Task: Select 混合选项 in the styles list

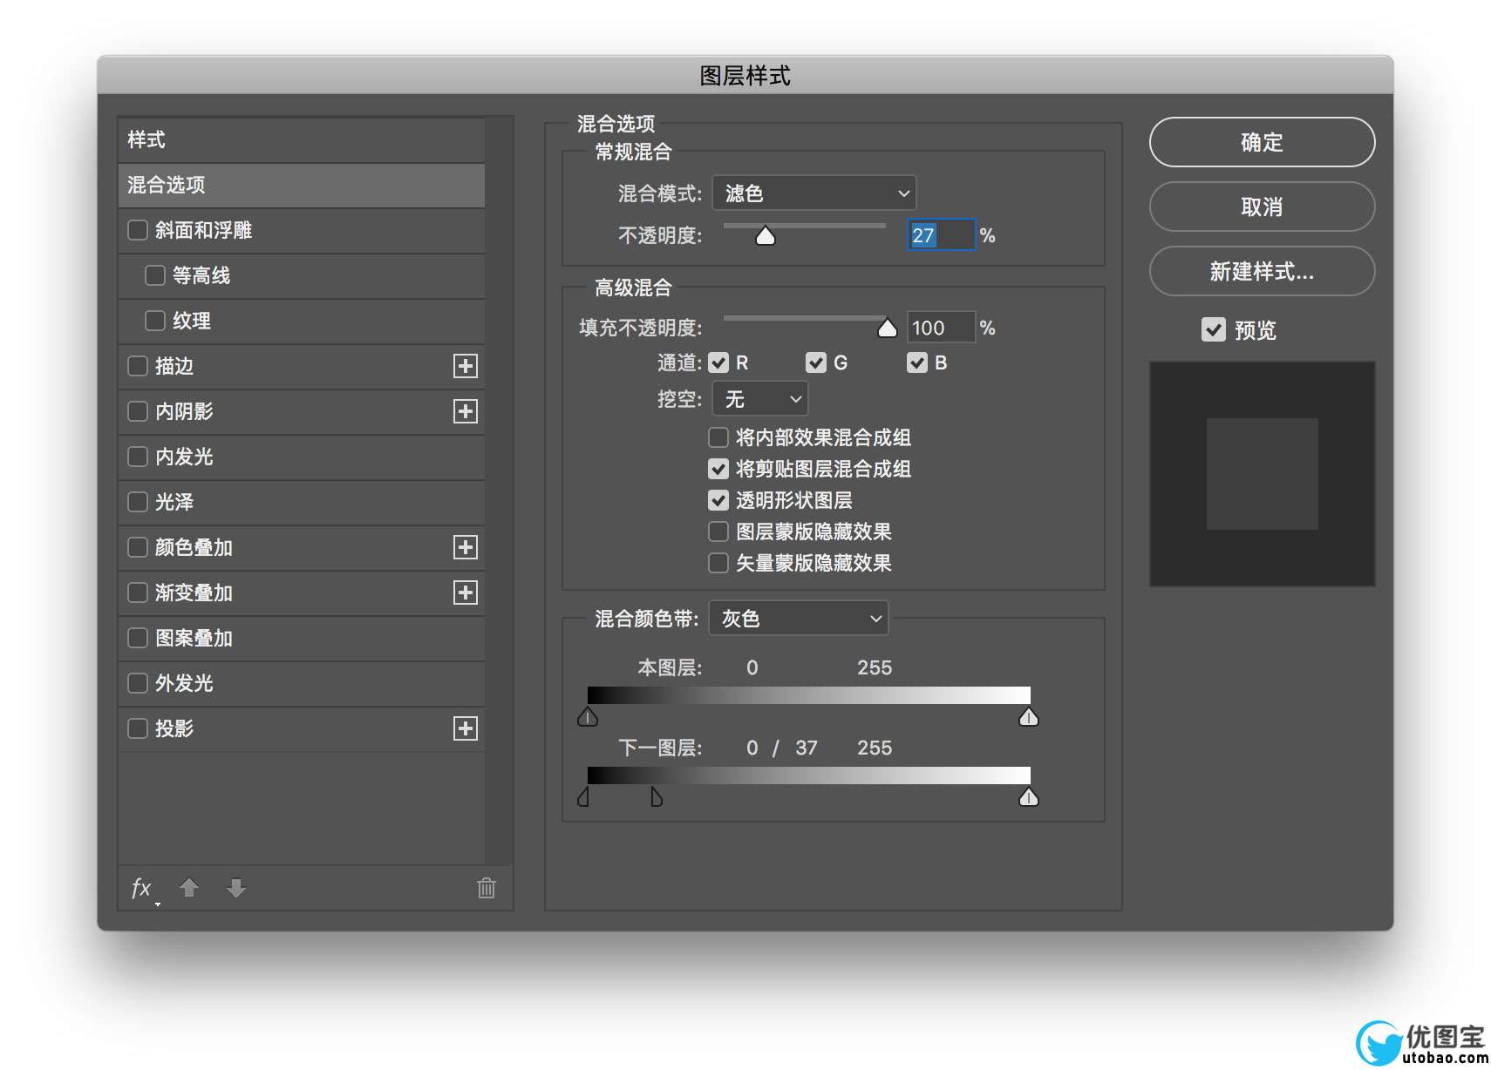Action: pyautogui.click(x=302, y=185)
